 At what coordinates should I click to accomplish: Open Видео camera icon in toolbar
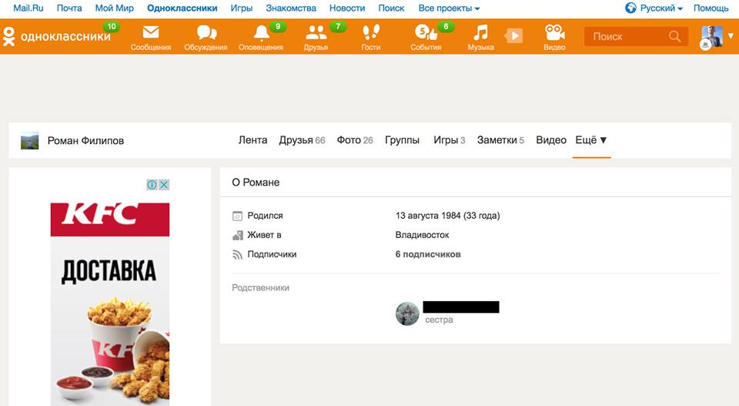[554, 34]
